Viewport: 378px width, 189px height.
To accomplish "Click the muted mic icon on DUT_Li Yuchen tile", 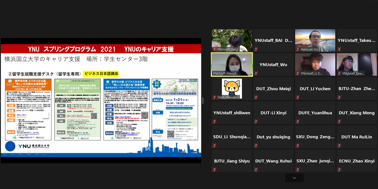I will coord(298,97).
